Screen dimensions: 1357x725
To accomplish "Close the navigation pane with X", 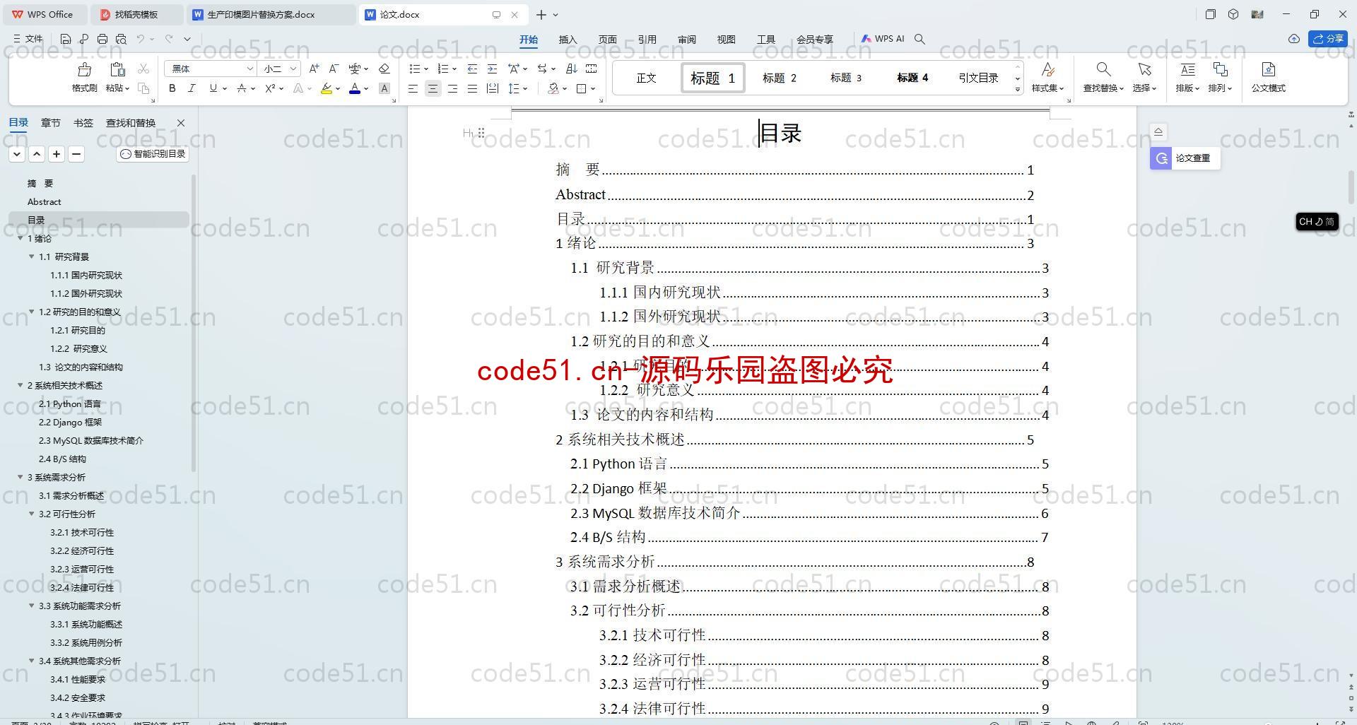I will click(x=181, y=123).
